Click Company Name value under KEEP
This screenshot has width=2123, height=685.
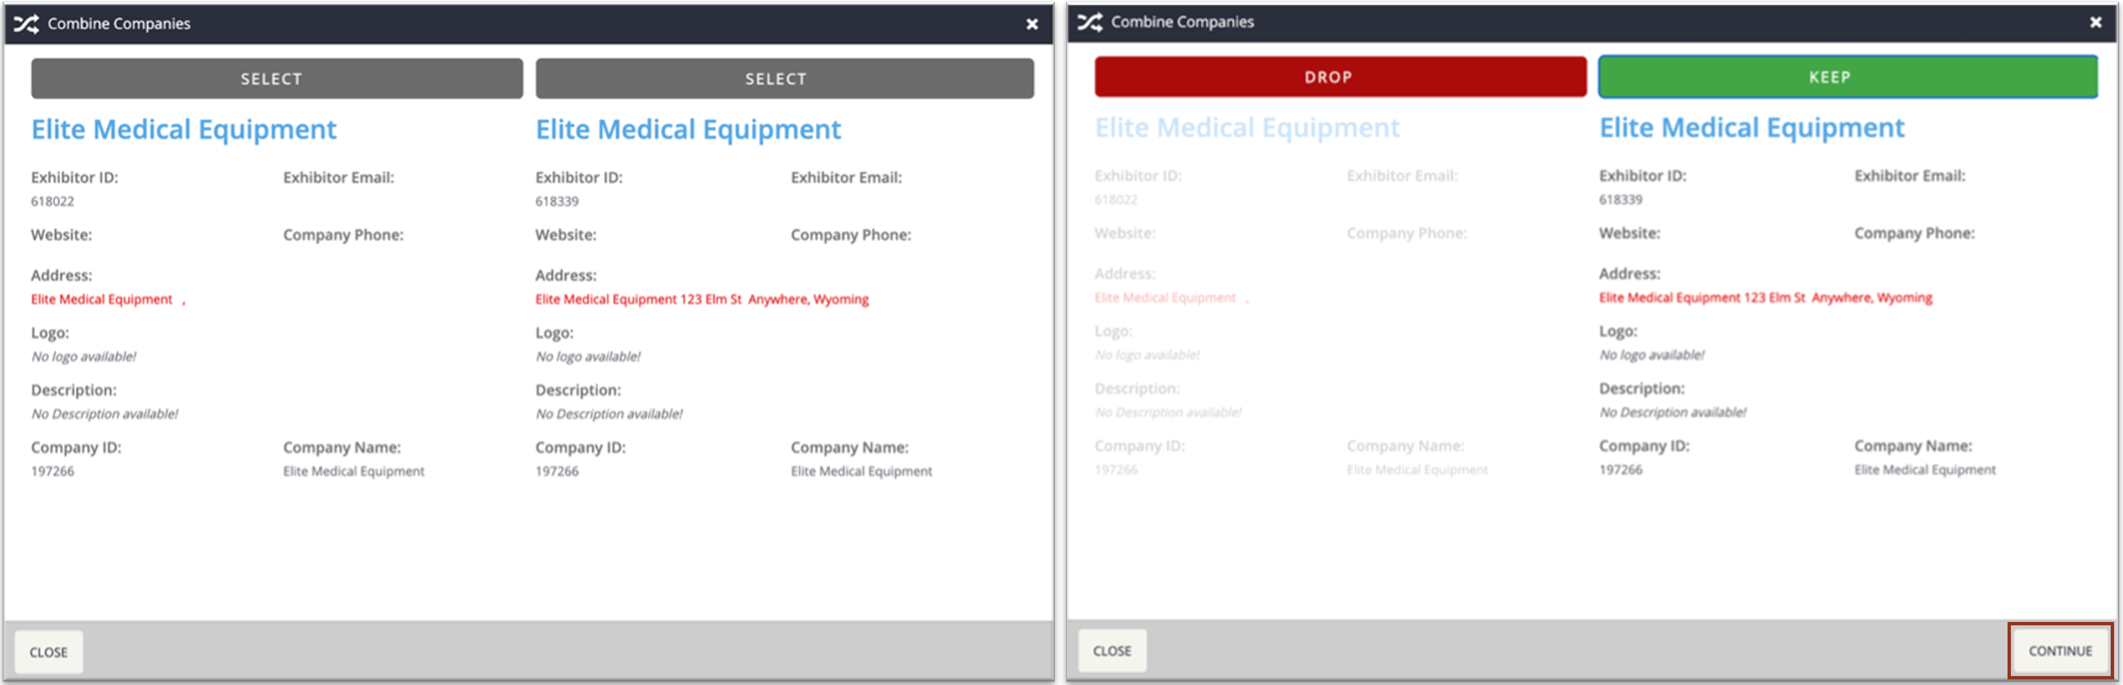1925,470
